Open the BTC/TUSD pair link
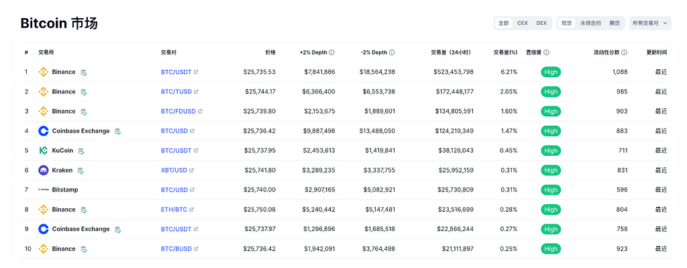The height and width of the screenshot is (268, 687). (176, 91)
